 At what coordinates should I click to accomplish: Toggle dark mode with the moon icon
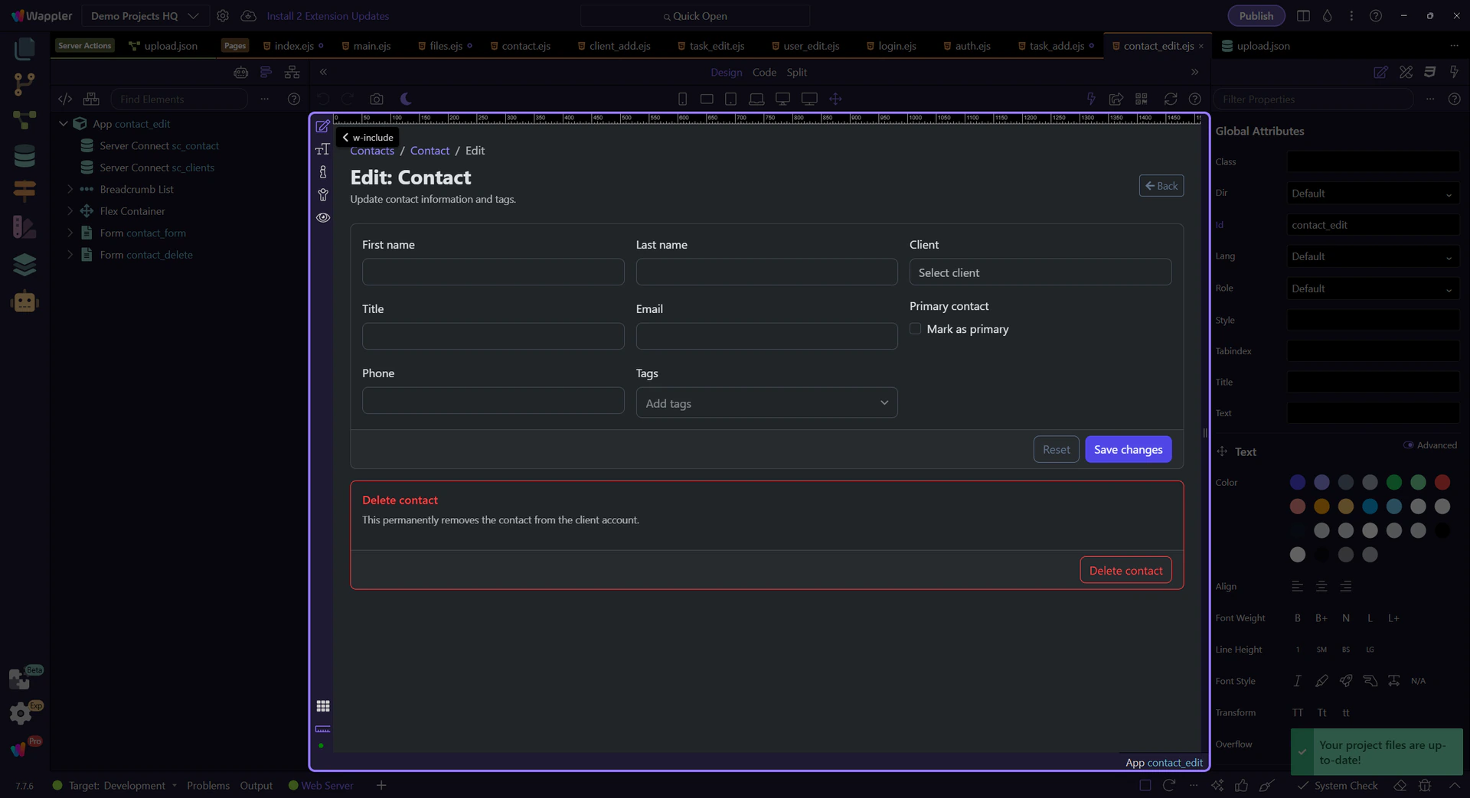(406, 99)
